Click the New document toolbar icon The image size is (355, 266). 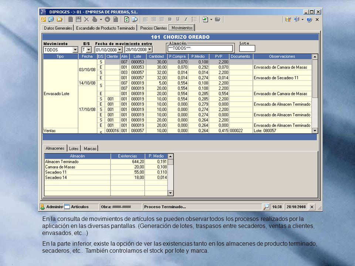coord(71,20)
